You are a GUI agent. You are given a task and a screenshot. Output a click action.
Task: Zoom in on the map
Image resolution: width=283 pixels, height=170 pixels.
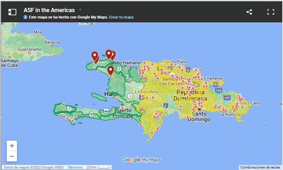pyautogui.click(x=12, y=145)
